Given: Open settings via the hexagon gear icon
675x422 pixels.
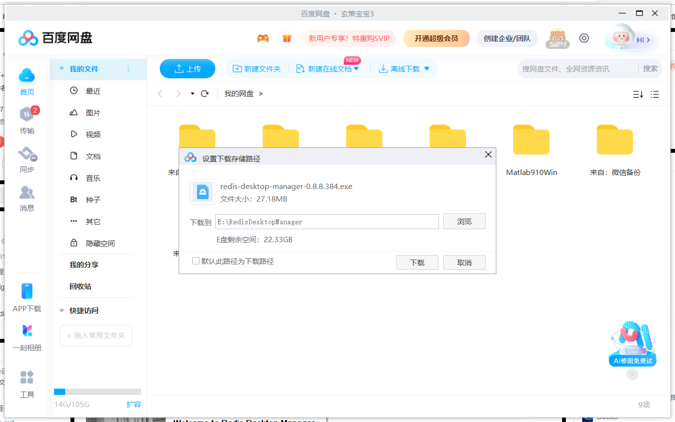Looking at the screenshot, I should pos(584,38).
